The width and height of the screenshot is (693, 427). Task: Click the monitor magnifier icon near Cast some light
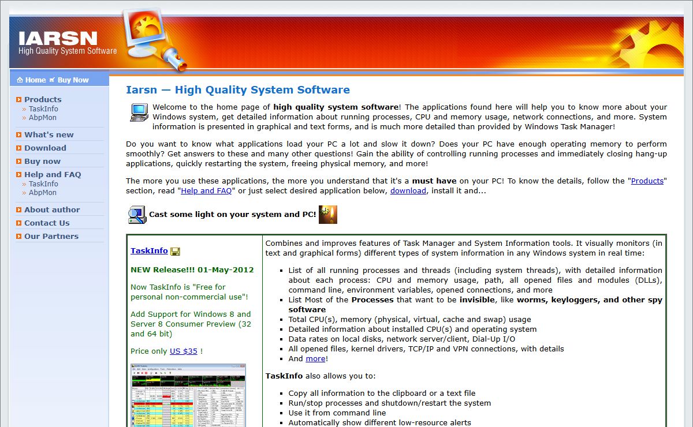(137, 215)
